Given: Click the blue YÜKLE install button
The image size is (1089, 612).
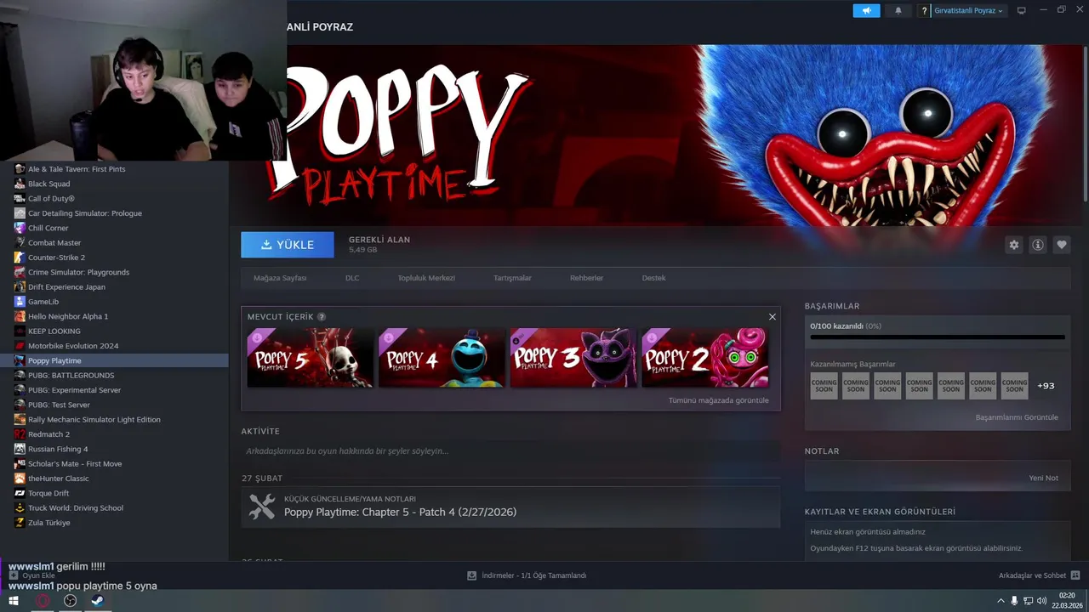Looking at the screenshot, I should pyautogui.click(x=288, y=245).
